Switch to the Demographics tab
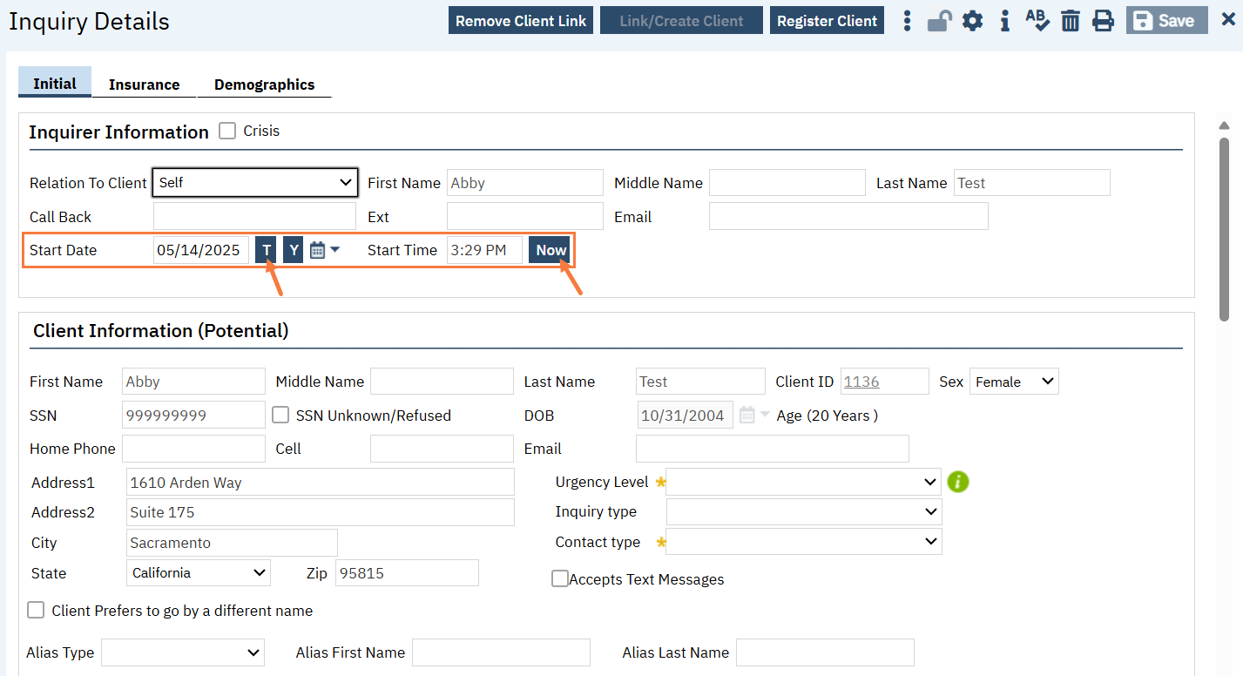The height and width of the screenshot is (676, 1243). click(x=264, y=84)
